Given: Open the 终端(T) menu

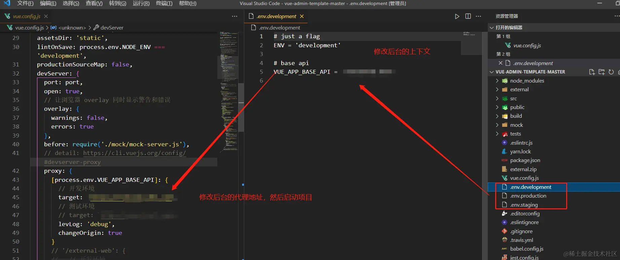Looking at the screenshot, I should point(164,3).
